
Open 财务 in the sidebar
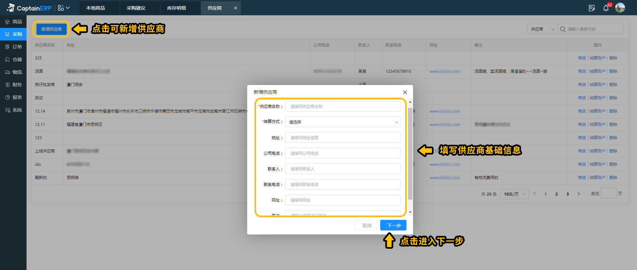pos(13,85)
